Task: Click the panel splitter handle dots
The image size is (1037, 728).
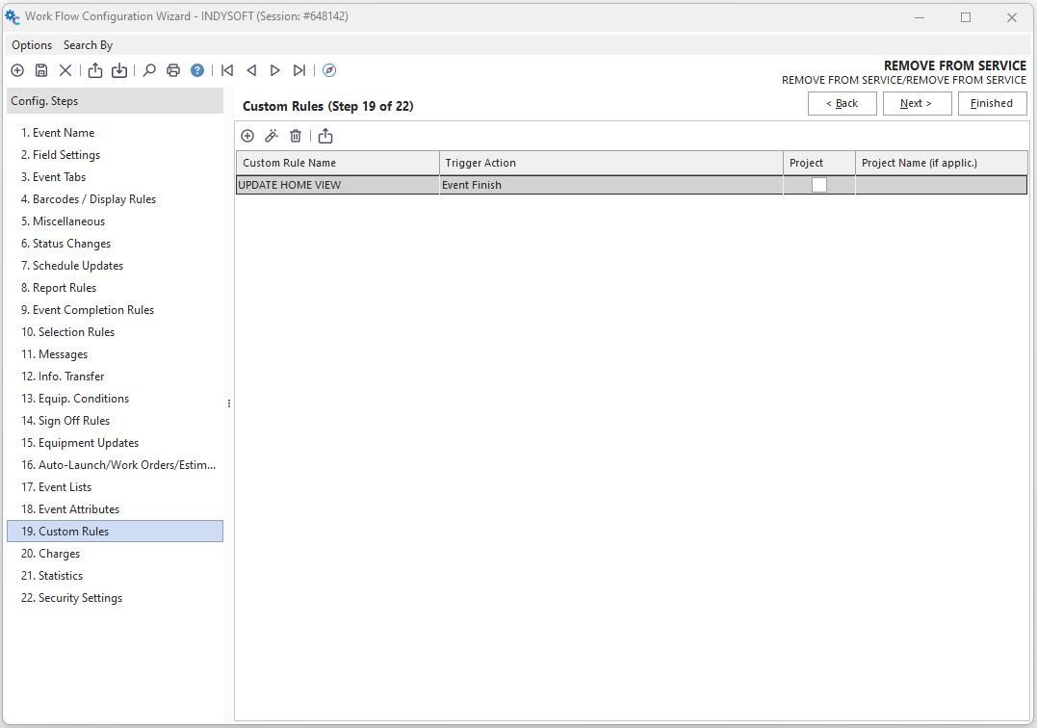Action: click(x=229, y=403)
